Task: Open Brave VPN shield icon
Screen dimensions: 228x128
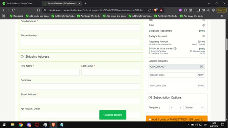Action: tap(213, 10)
